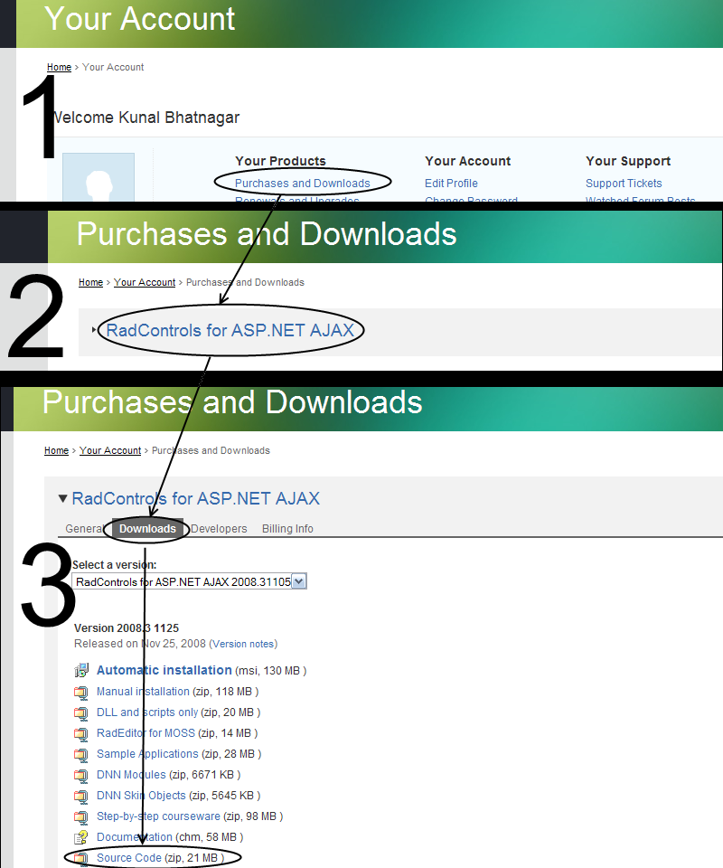This screenshot has width=723, height=868.
Task: Click the 'Version 2008.3 1125' heading text
Action: pyautogui.click(x=127, y=628)
